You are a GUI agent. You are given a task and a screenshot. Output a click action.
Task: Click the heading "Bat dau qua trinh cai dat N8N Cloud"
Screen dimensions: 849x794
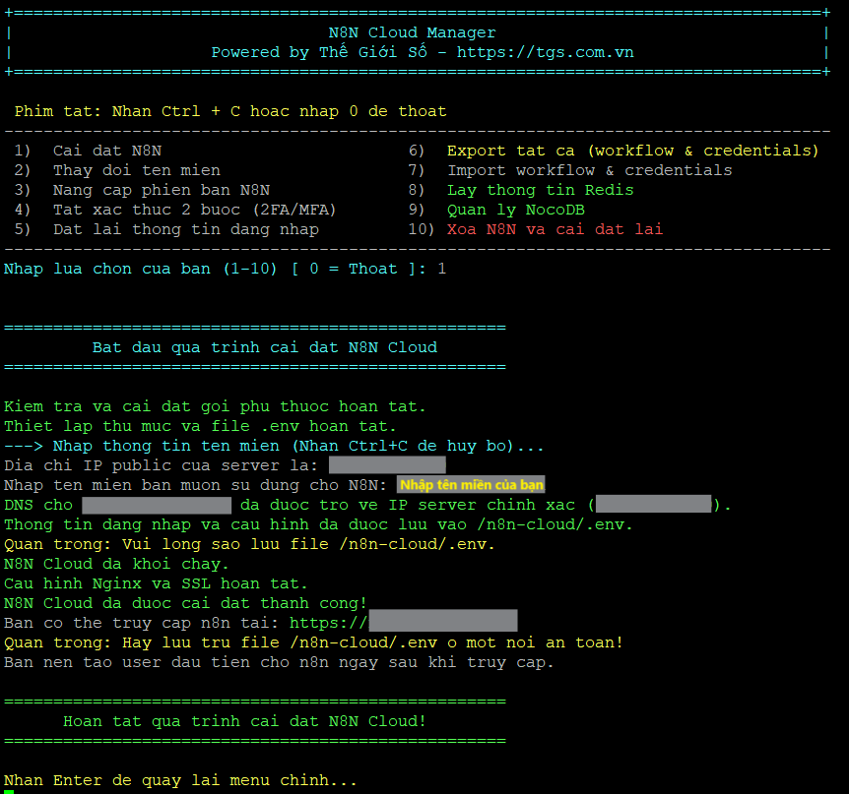coord(265,347)
